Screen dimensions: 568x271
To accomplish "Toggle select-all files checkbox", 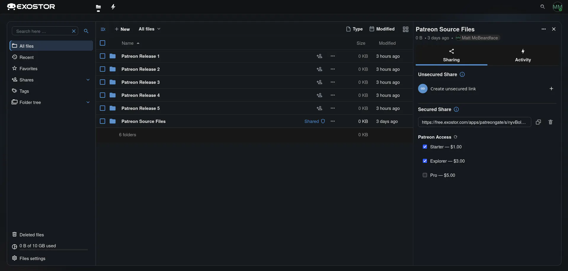I will 103,43.
